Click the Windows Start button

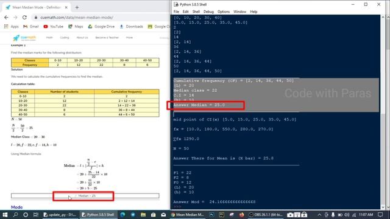tap(5, 215)
